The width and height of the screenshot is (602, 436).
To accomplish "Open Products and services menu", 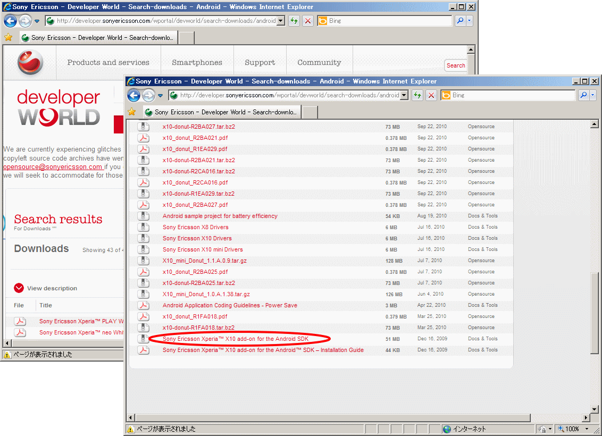I will 108,63.
